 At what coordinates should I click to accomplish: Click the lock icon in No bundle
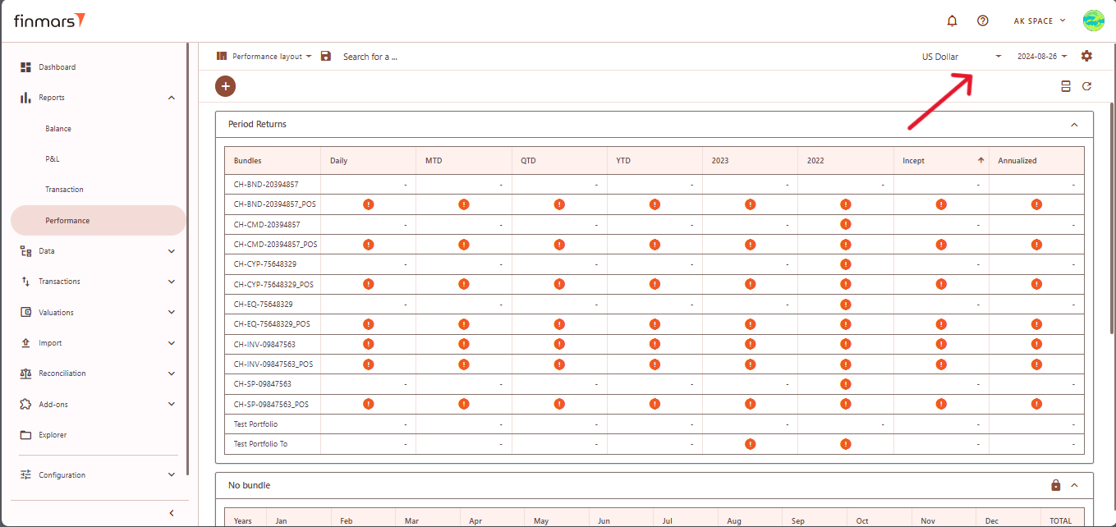pyautogui.click(x=1056, y=485)
